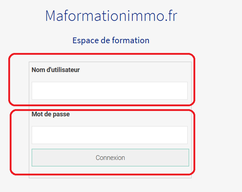Click the Nom d'utilisateur label

click(x=56, y=70)
